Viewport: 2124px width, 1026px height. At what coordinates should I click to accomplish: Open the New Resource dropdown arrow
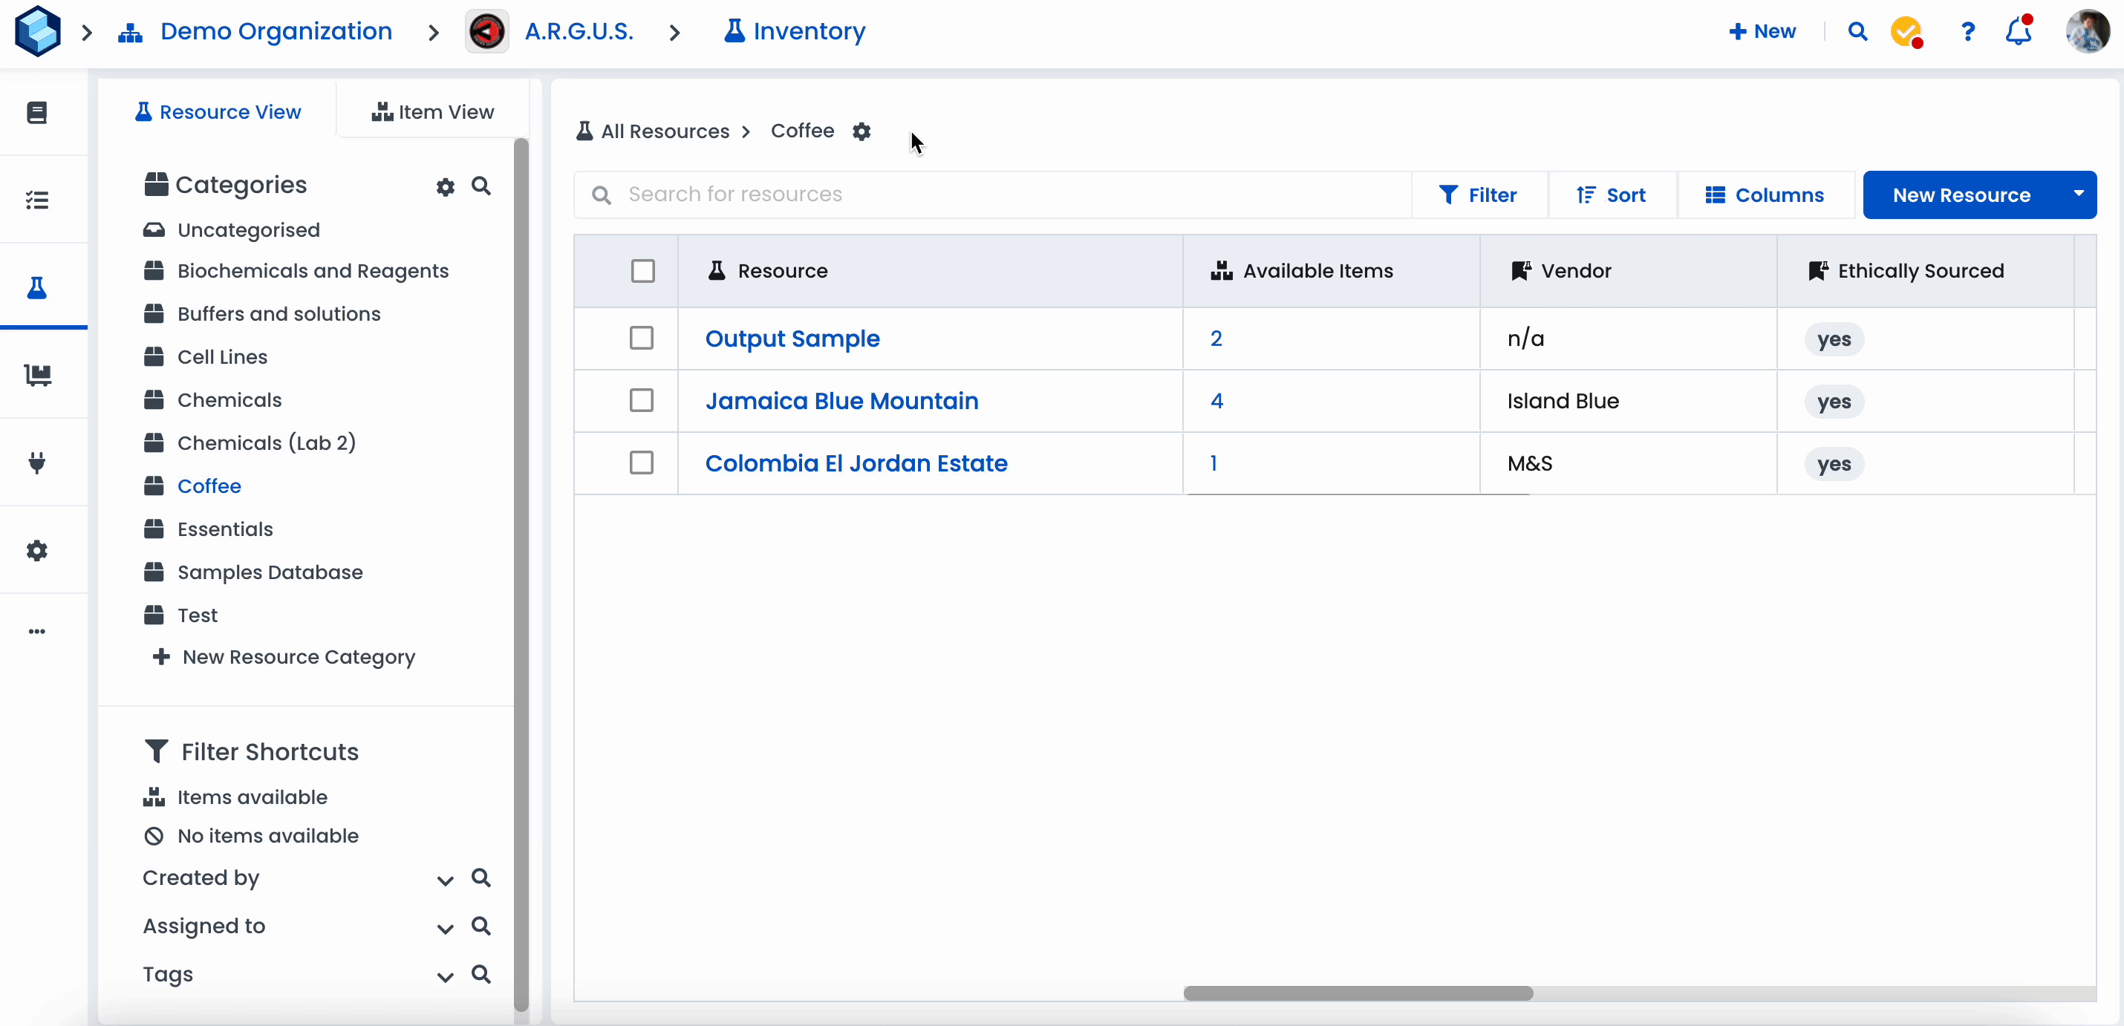pos(2078,195)
